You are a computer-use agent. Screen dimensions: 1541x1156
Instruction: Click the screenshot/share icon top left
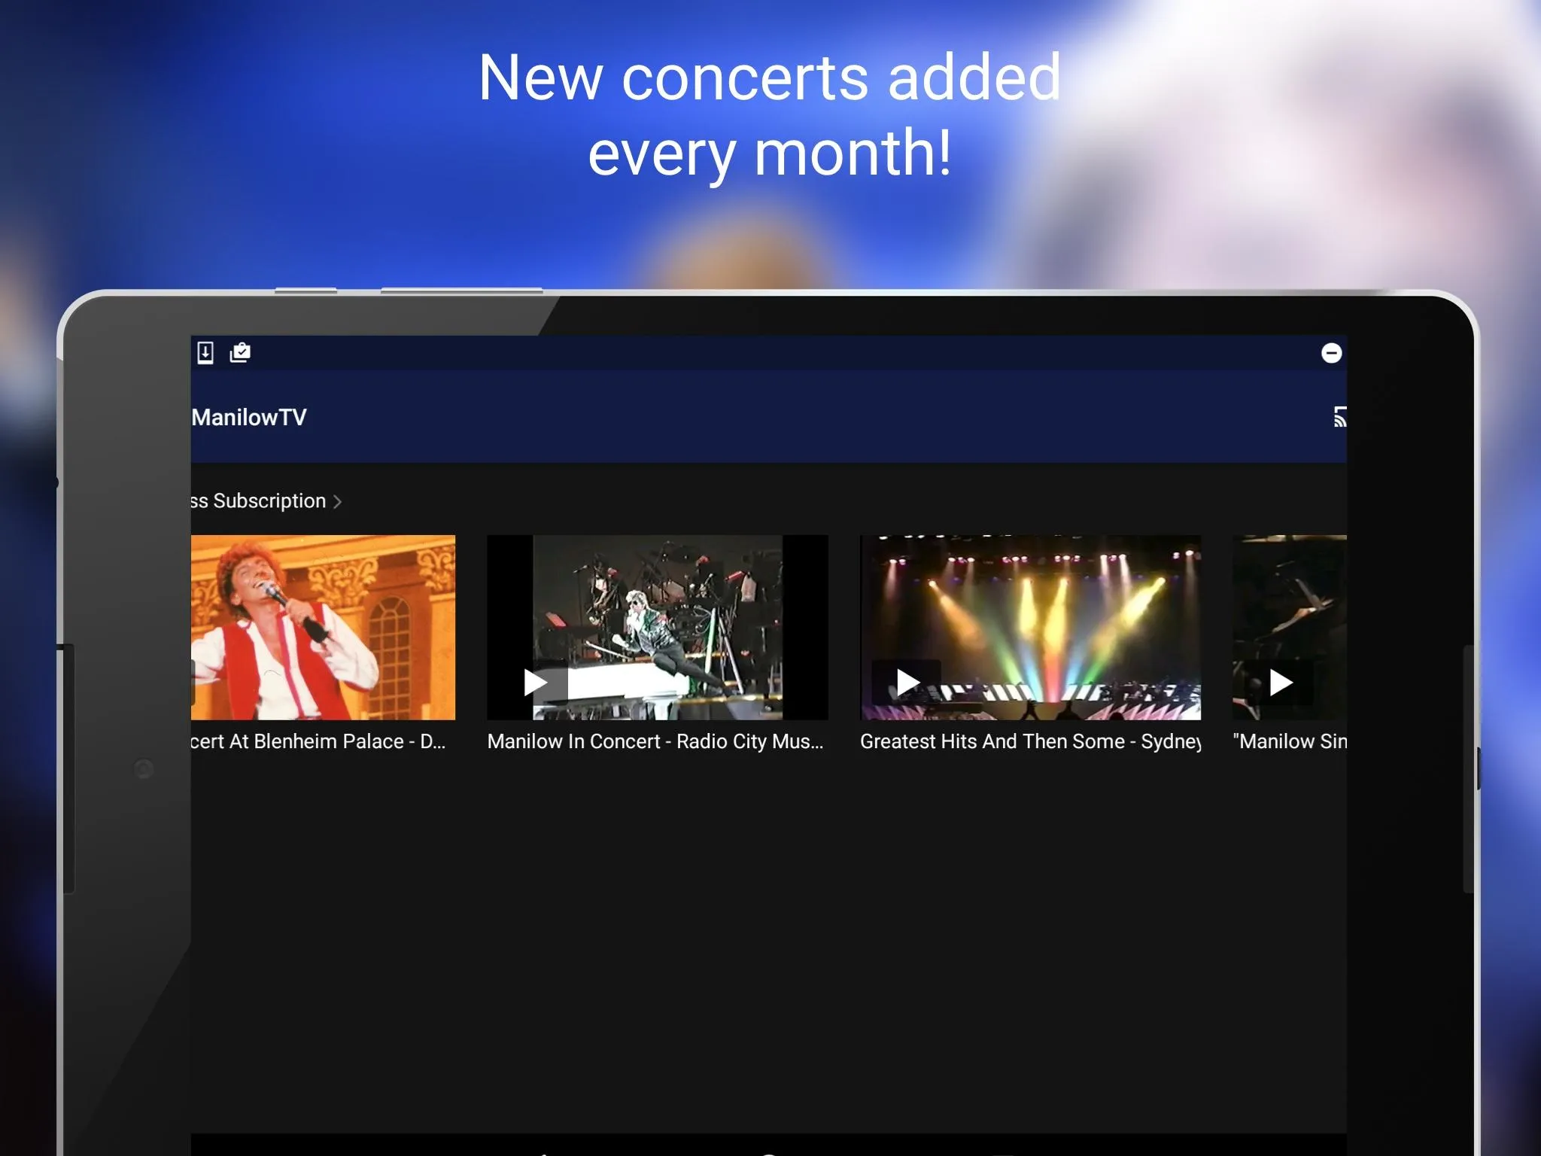(x=239, y=352)
